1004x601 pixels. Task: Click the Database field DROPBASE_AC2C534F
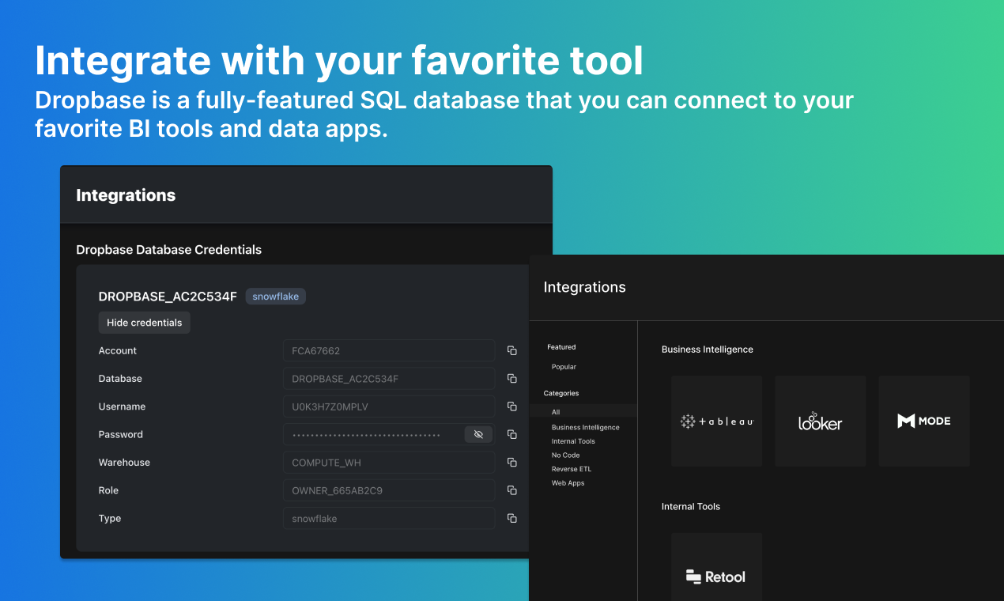[389, 379]
